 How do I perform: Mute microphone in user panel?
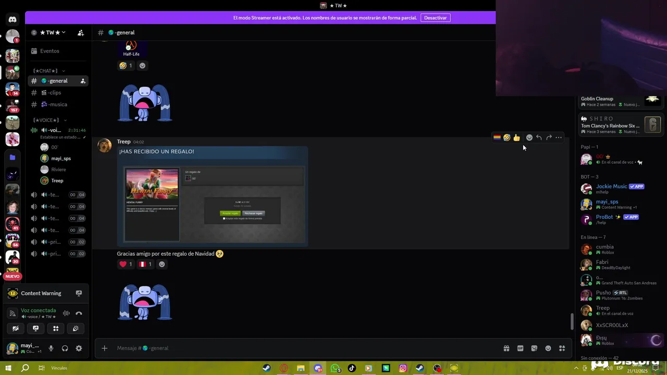[x=51, y=348]
